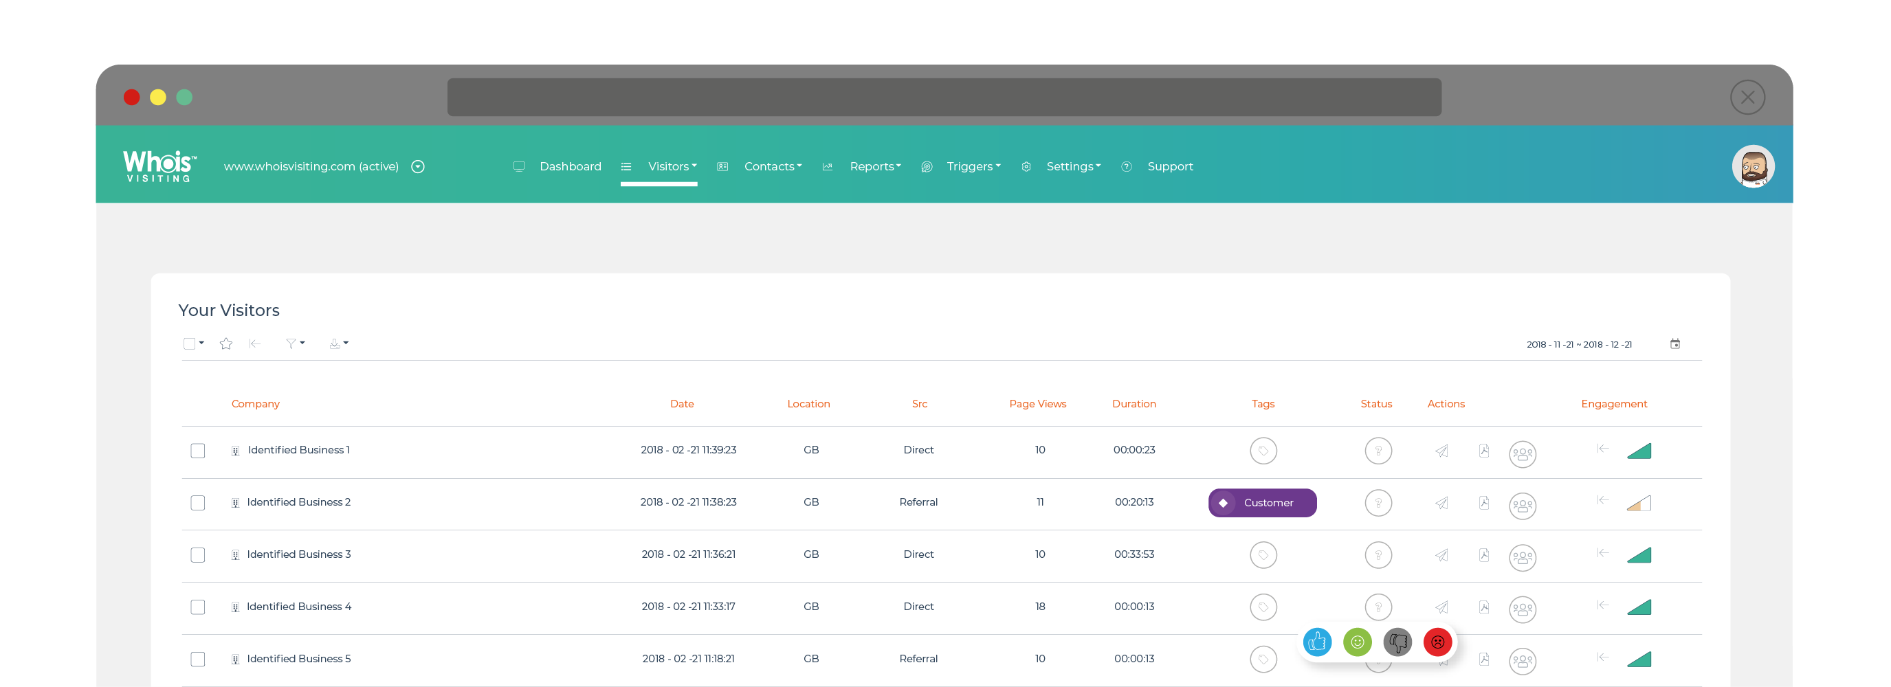Click date range 2018-11-21 ~ 2018-12-21
Viewport: 1891px width, 687px height.
pos(1579,344)
